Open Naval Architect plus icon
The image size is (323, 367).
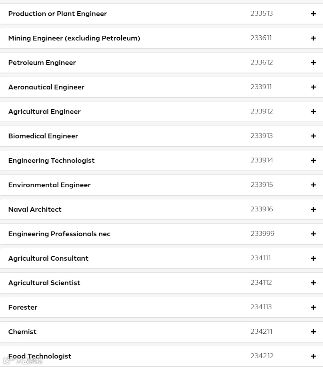[313, 209]
